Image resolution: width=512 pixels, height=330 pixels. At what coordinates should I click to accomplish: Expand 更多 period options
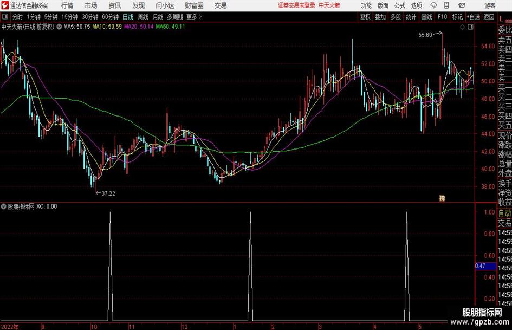194,17
